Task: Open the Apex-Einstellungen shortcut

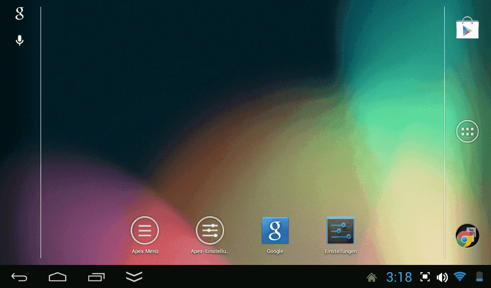Action: click(x=210, y=235)
